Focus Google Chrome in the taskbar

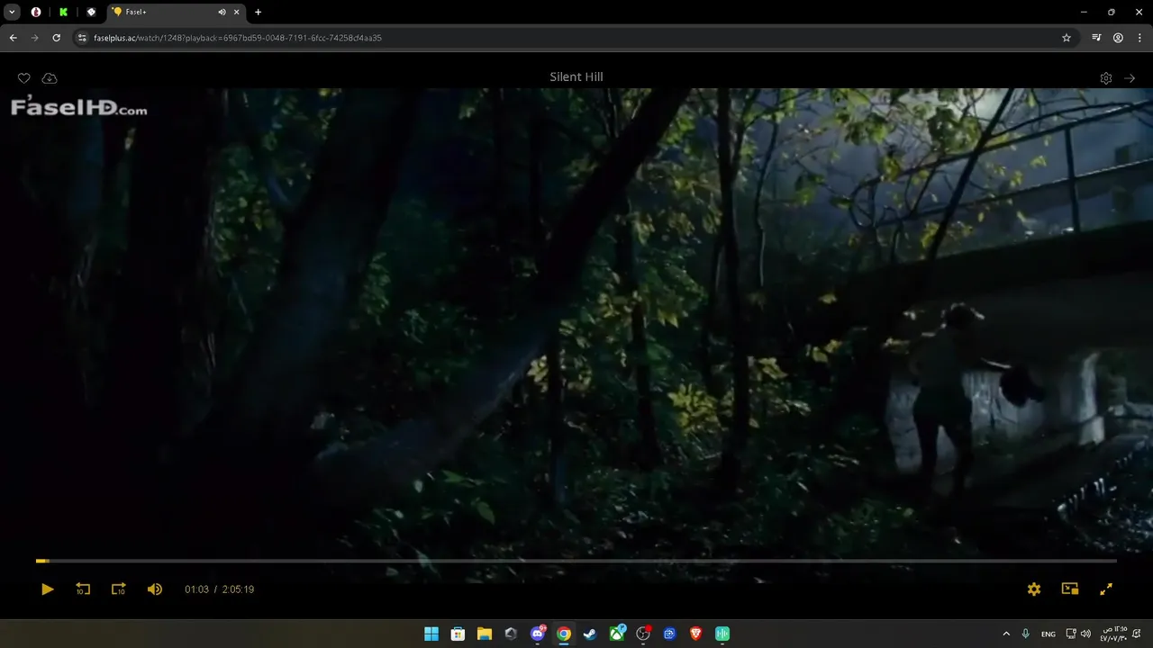(x=564, y=634)
